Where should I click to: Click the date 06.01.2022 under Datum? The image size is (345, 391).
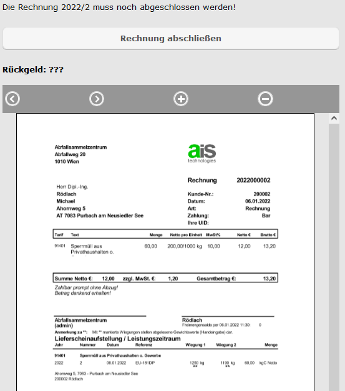258,201
